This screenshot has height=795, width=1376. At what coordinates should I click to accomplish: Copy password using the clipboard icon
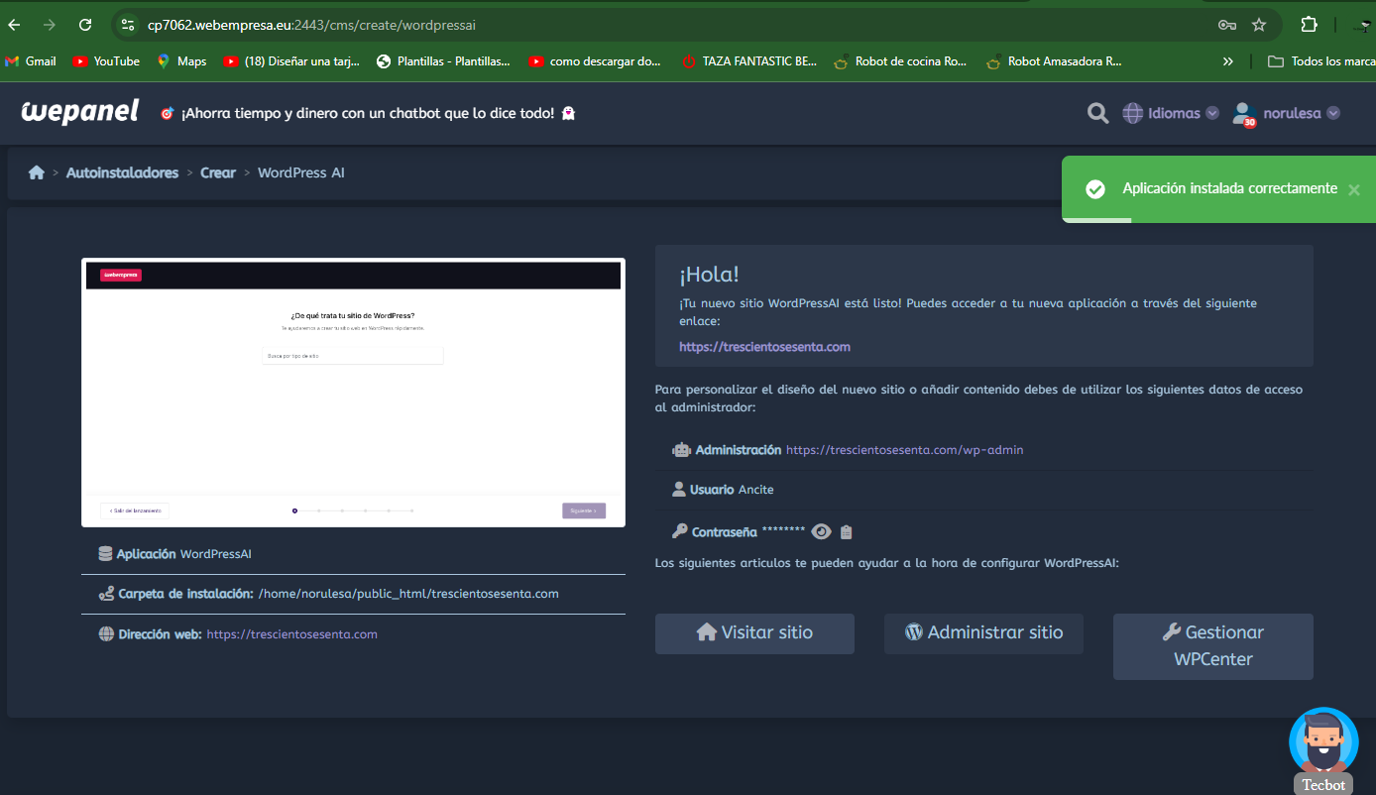[846, 531]
